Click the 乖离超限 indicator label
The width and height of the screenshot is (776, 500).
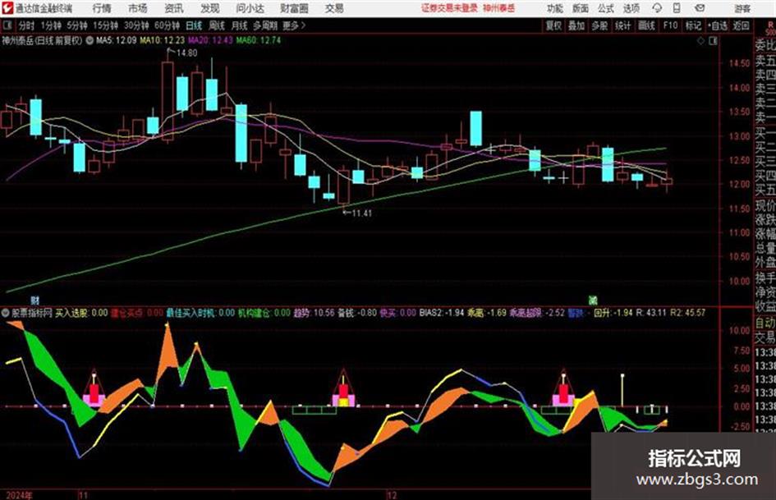537,312
